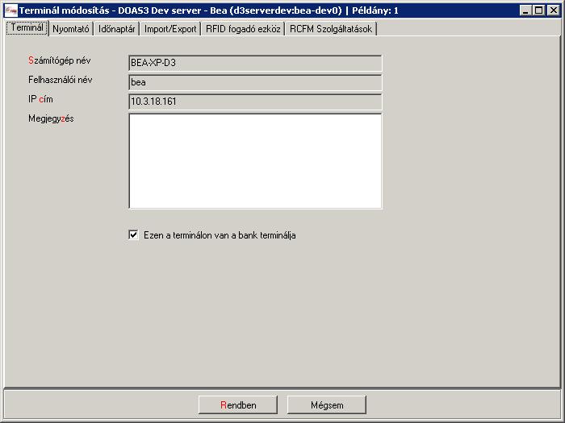Click the Számítógép név field
This screenshot has height=423, width=565.
(255, 63)
